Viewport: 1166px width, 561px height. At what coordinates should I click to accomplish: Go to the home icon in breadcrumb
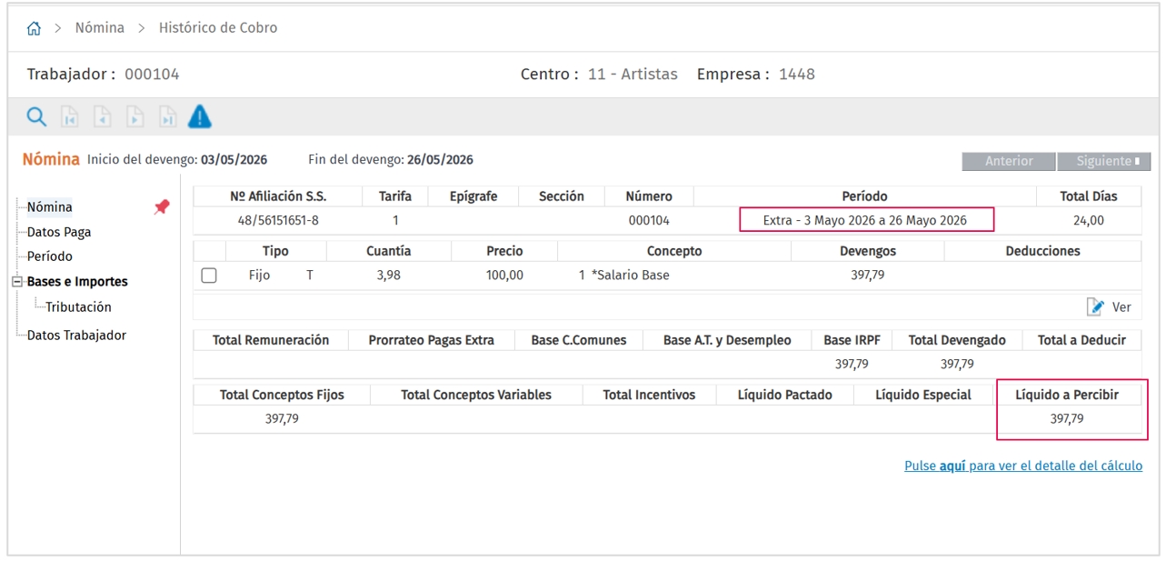point(35,28)
